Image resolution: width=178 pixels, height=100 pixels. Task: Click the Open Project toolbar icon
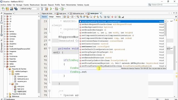11,9
